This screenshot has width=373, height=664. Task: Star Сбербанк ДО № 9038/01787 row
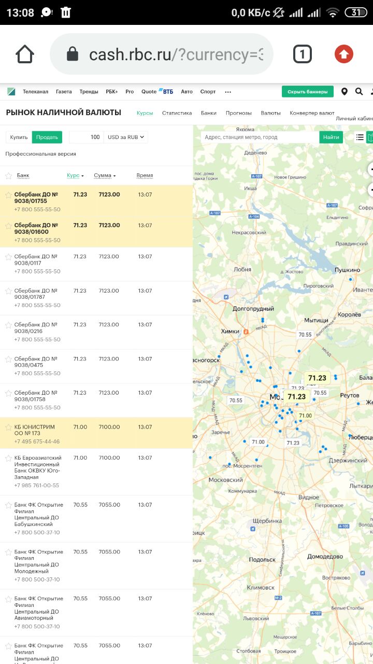tap(8, 291)
